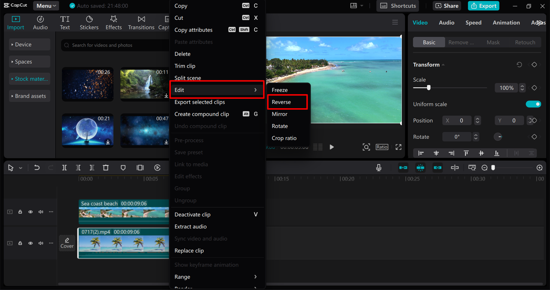Open the preview axis timeline icon
Image resolution: width=550 pixels, height=290 pixels.
472,168
